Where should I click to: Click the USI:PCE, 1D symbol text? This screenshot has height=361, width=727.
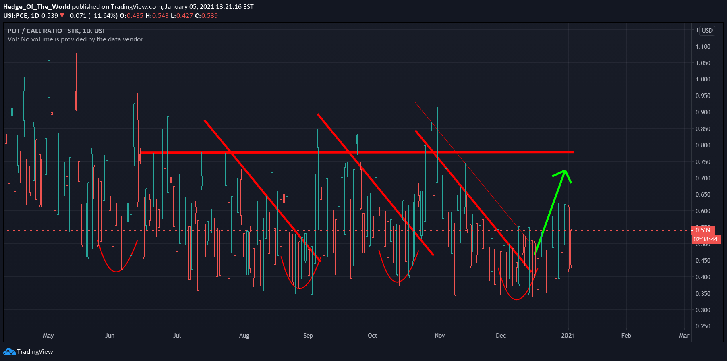[x=21, y=16]
